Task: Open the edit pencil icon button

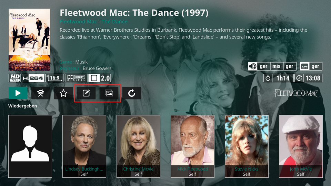Action: coord(86,93)
